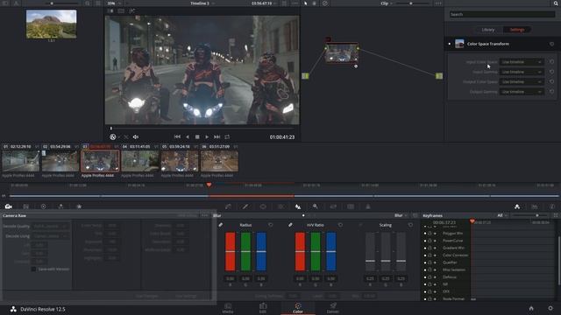The image size is (561, 315).
Task: Open the Motion Effects star icon
Action: (79, 206)
